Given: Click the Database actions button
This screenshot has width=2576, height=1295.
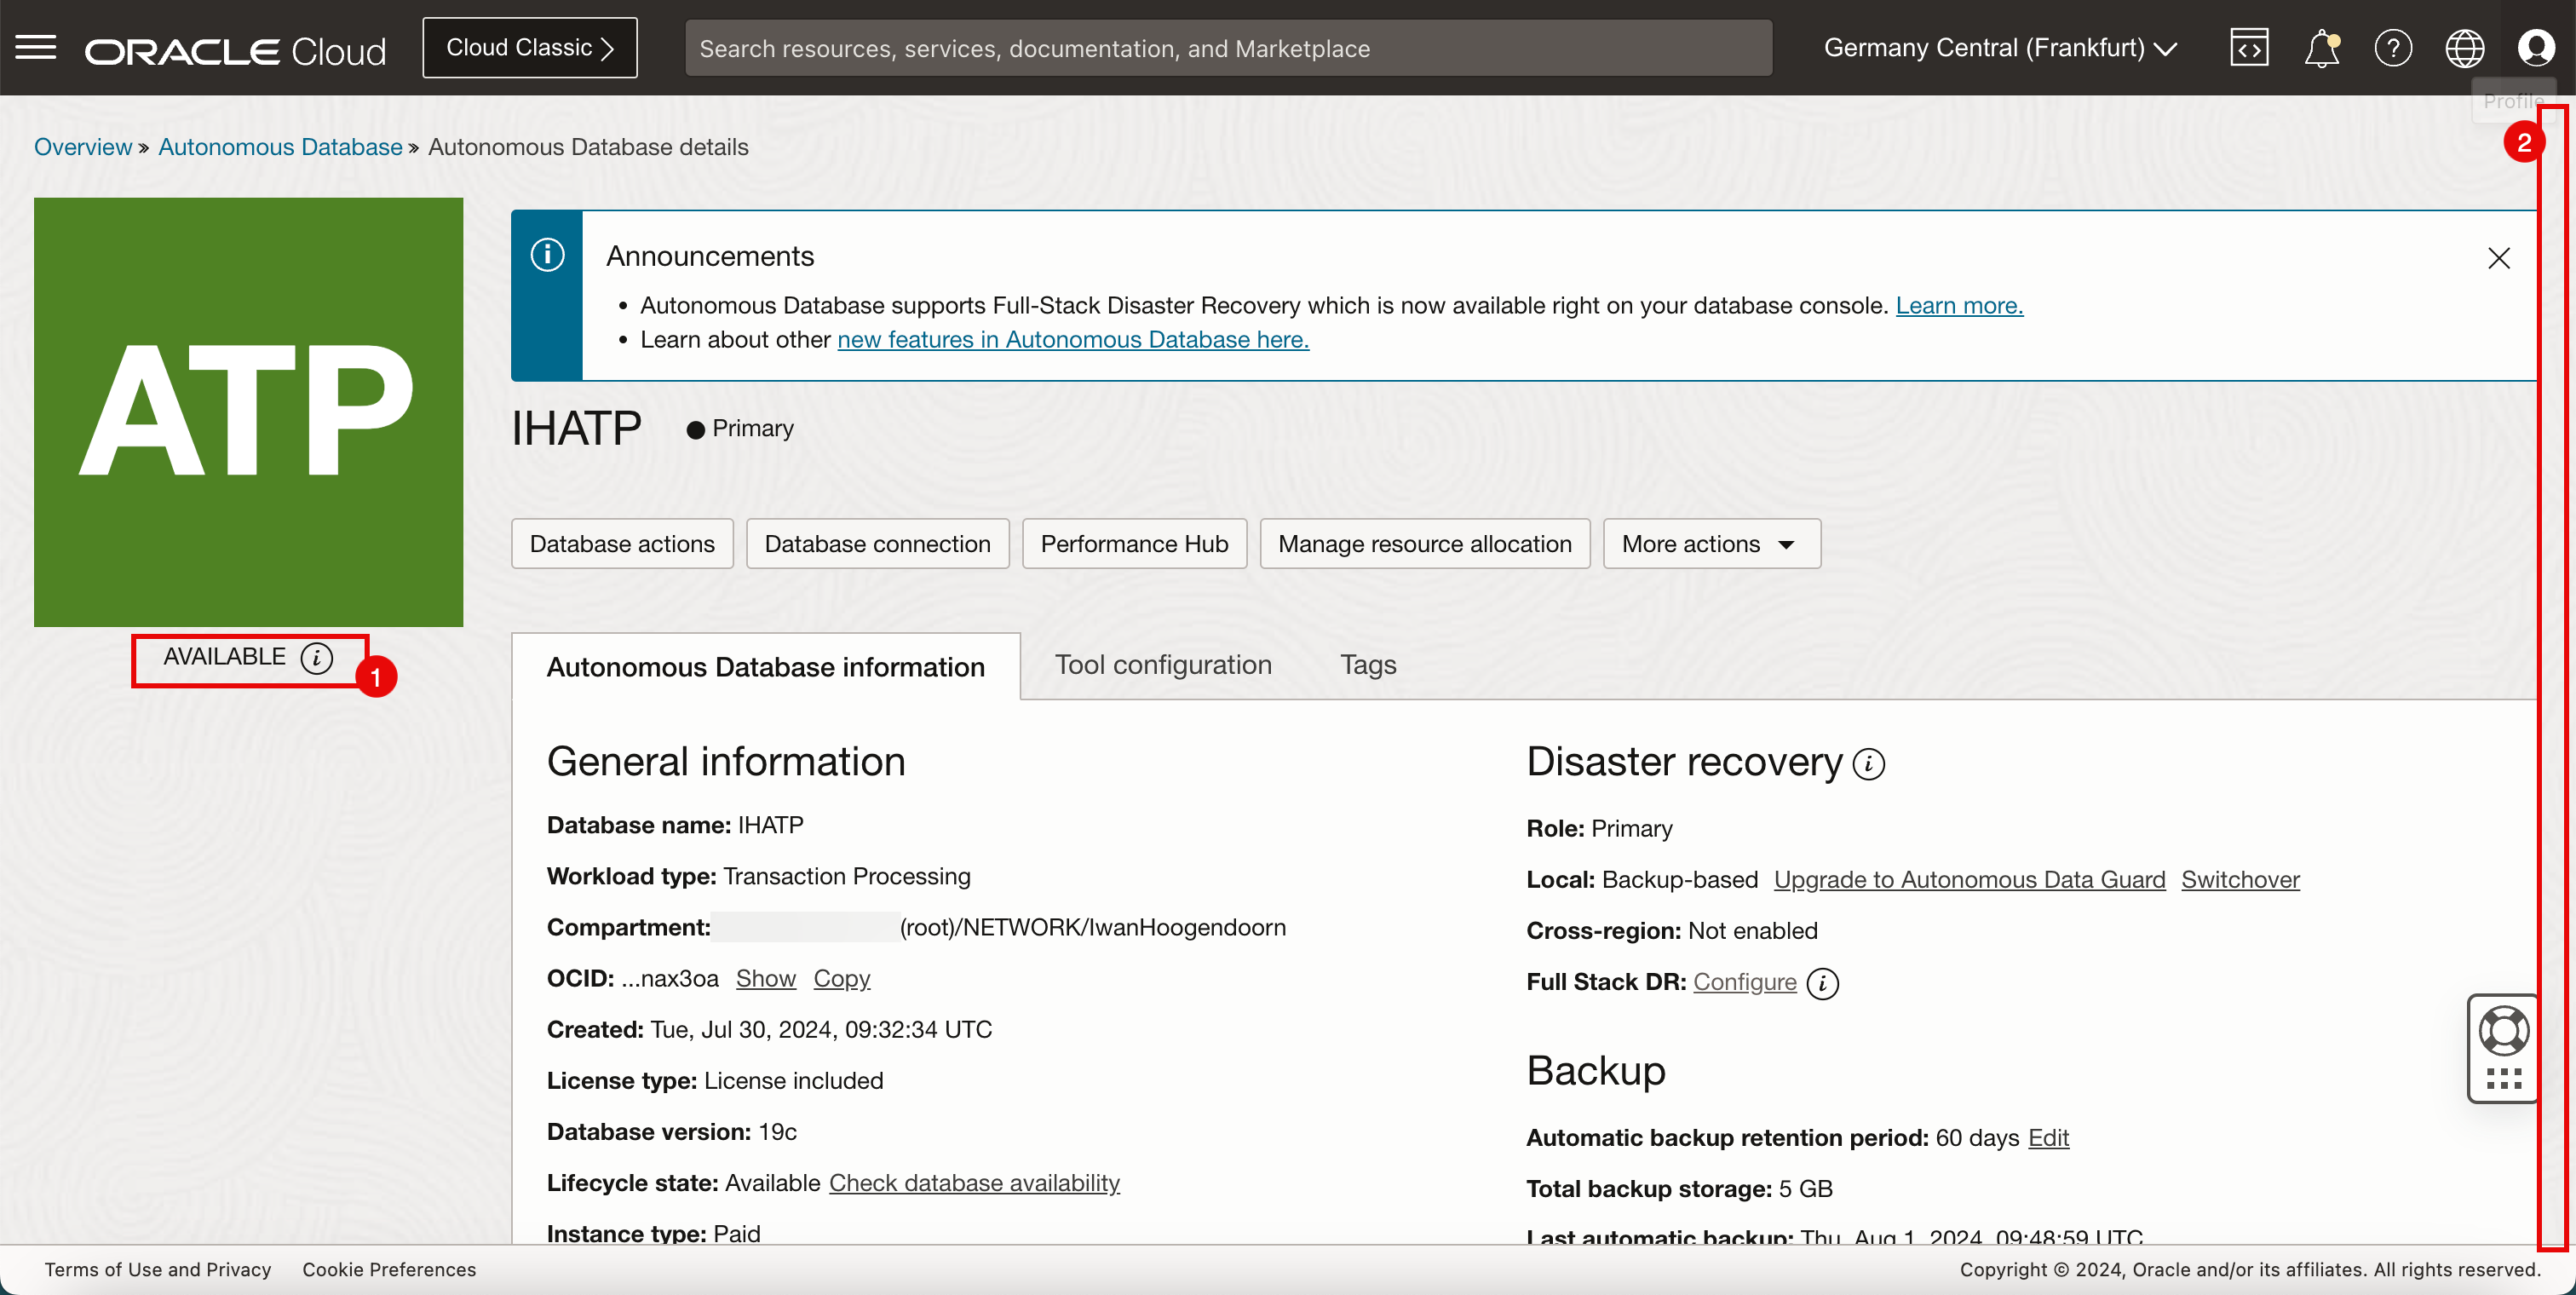Looking at the screenshot, I should click(x=622, y=544).
